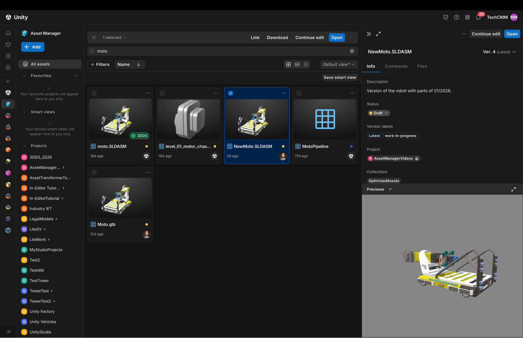Select the MotoPipeline checkbox
The width and height of the screenshot is (523, 338).
299,93
